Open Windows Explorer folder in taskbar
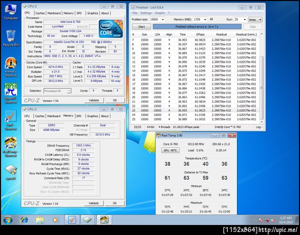The height and width of the screenshot is (235, 300). 40,220
